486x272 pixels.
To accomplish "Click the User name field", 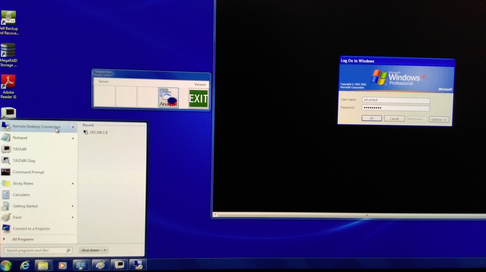I will pyautogui.click(x=395, y=100).
